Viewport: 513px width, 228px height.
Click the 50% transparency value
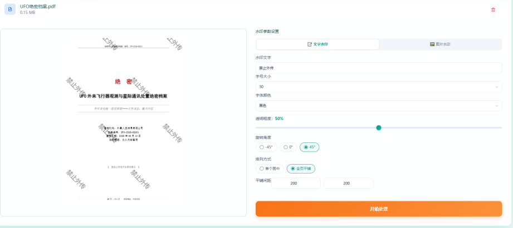(x=279, y=118)
